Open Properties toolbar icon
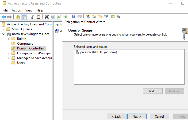The height and width of the screenshot is (120, 188). pos(53,17)
